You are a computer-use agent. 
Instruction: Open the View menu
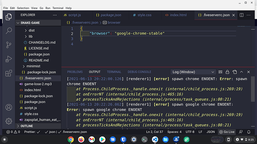click(x=34, y=8)
